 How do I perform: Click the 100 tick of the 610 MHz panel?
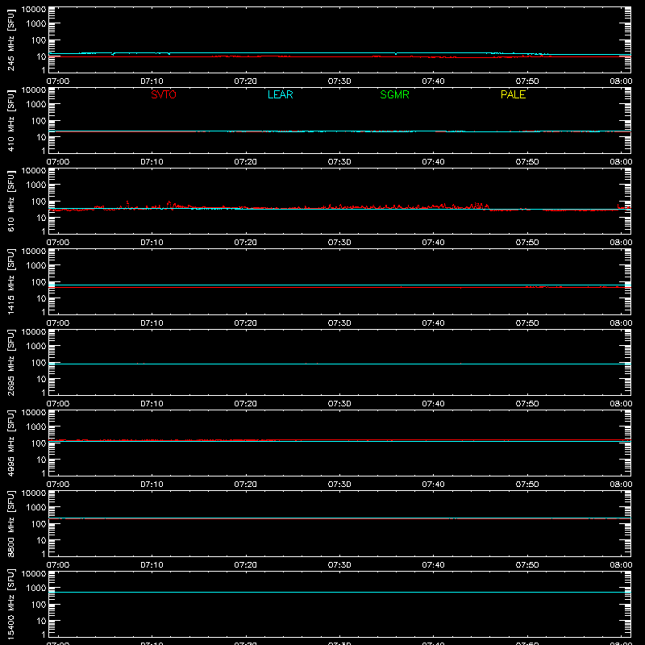(39, 202)
